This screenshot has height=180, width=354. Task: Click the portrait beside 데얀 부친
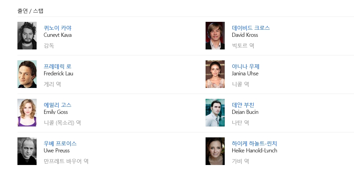[215, 113]
